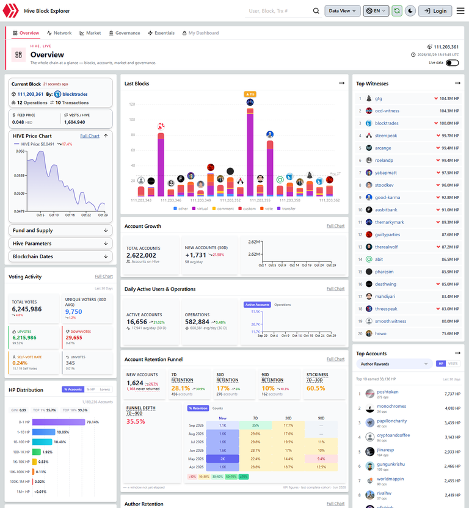Expand the Hive Parameters section
The width and height of the screenshot is (469, 508).
tap(60, 243)
